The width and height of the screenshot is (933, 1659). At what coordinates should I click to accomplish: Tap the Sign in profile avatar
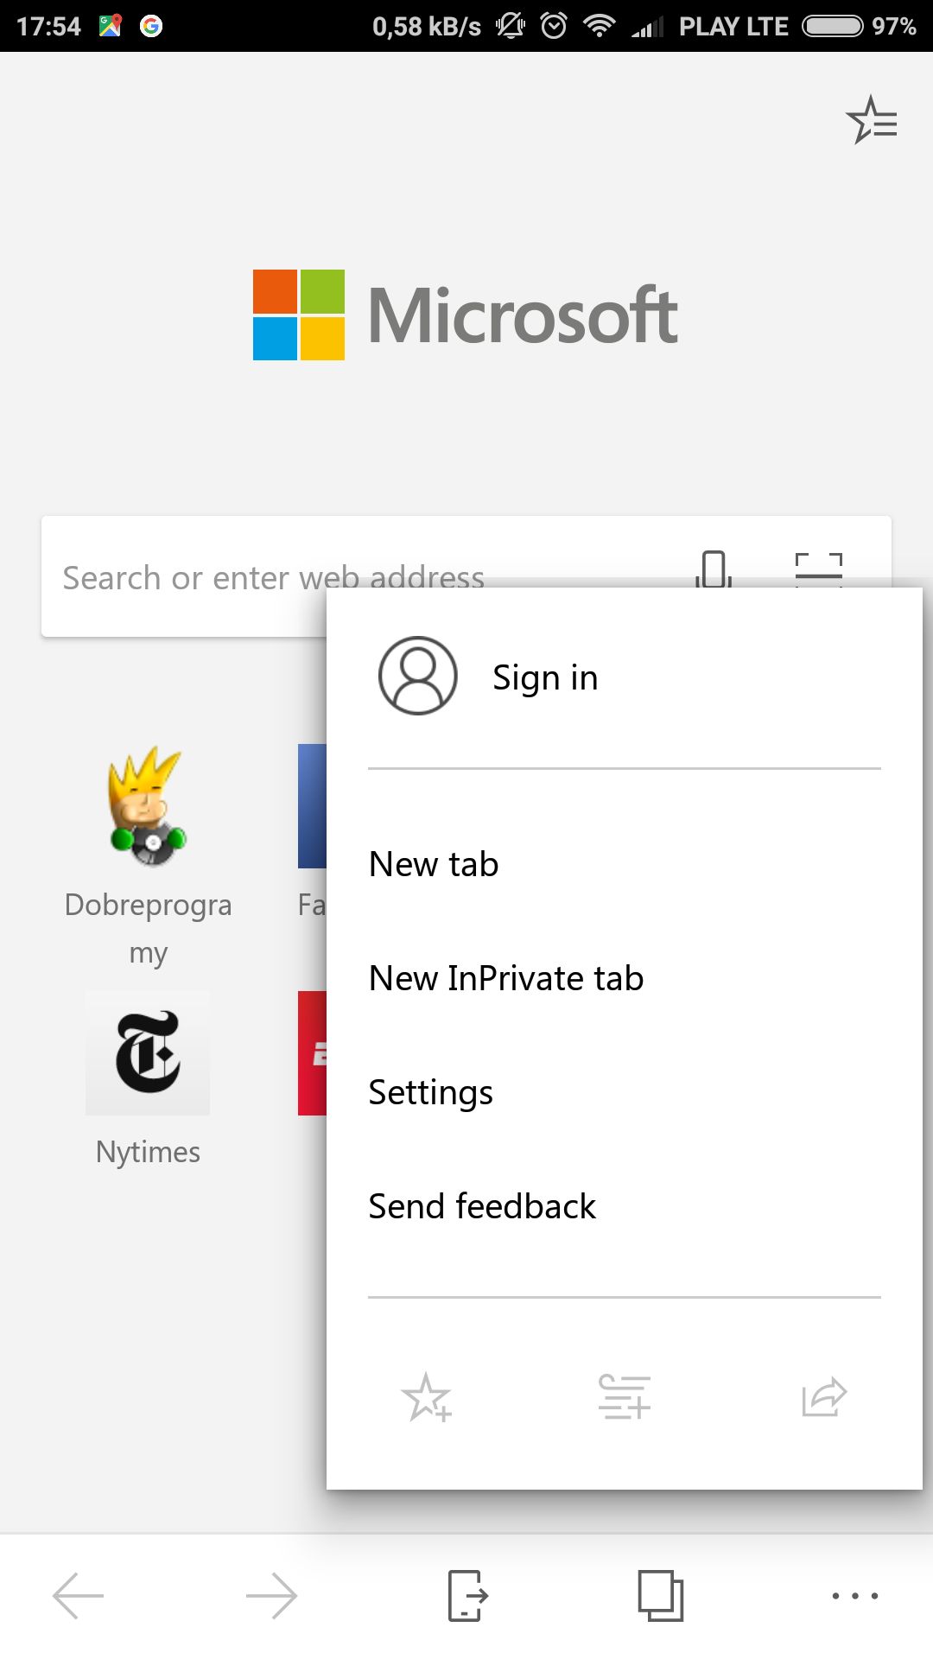coord(418,676)
